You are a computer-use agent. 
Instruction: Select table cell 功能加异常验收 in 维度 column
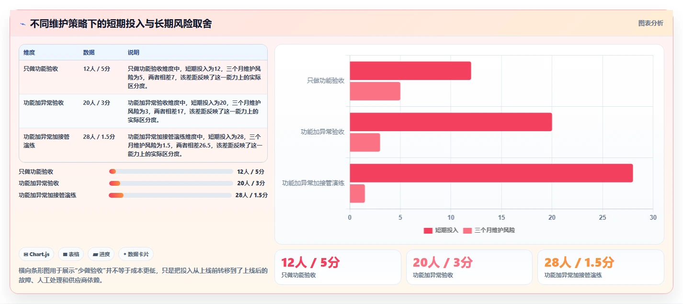click(x=44, y=102)
